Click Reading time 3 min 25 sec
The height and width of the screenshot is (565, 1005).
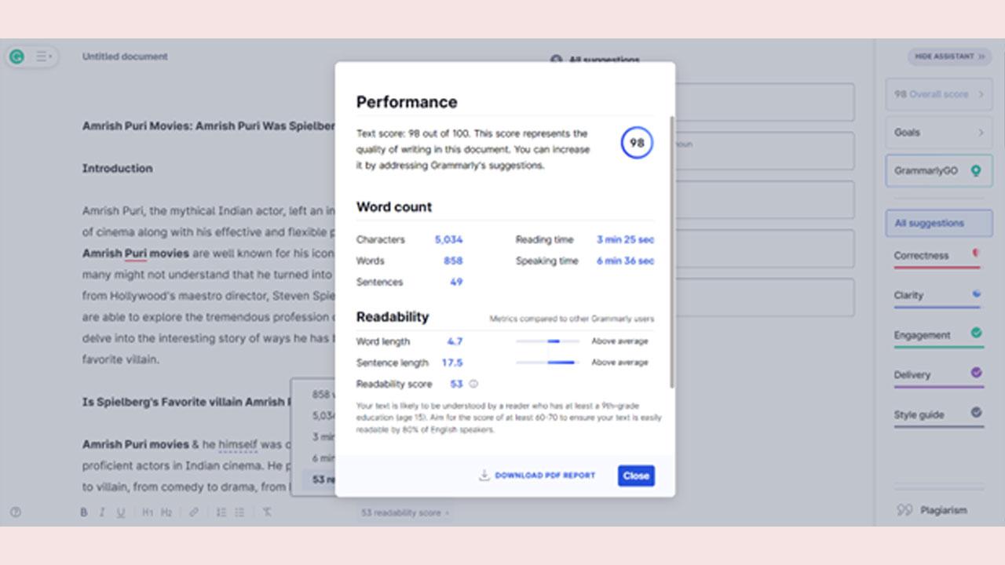625,240
